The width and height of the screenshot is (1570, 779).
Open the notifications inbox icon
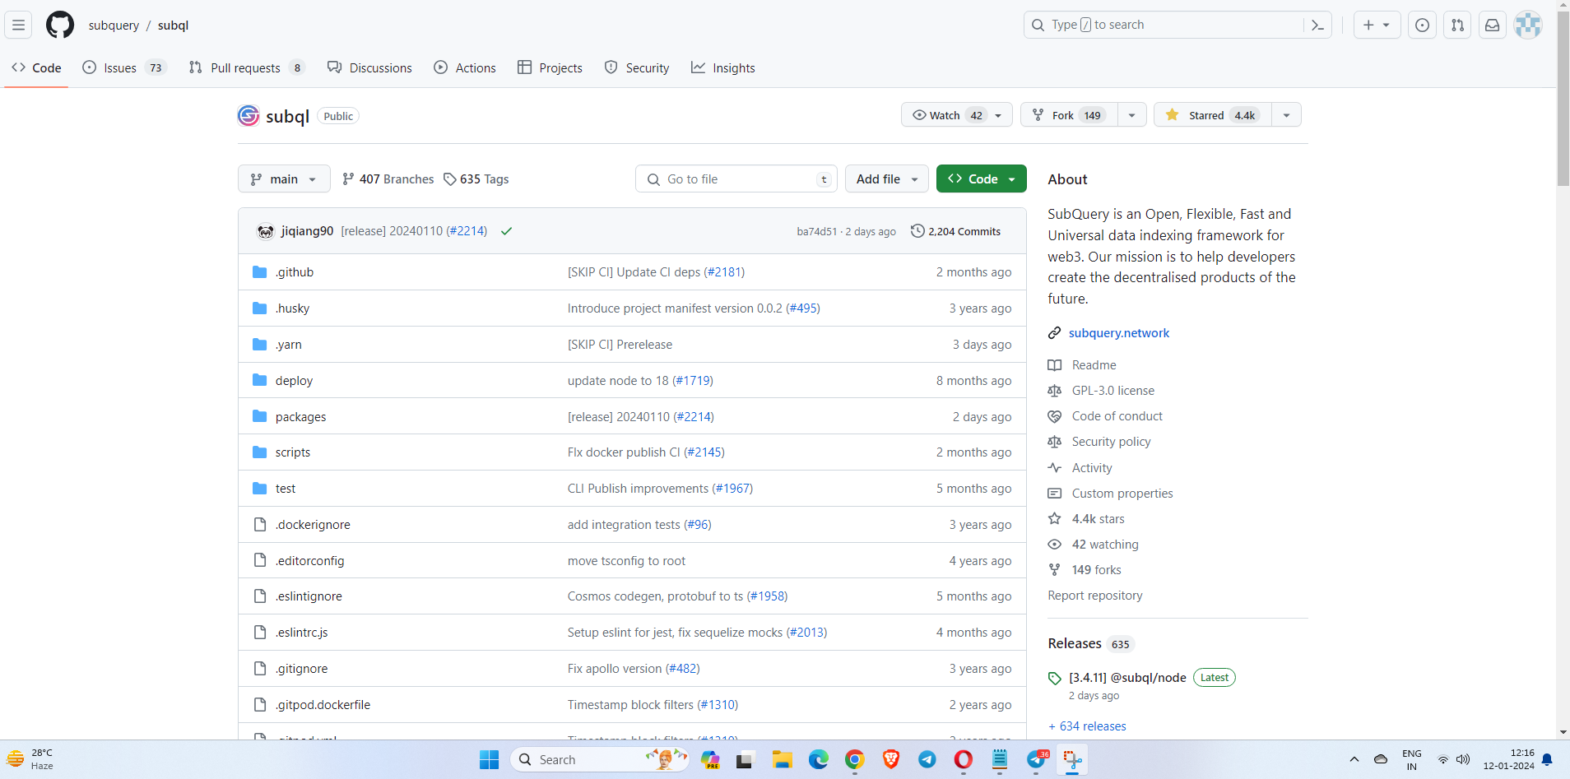coord(1492,25)
